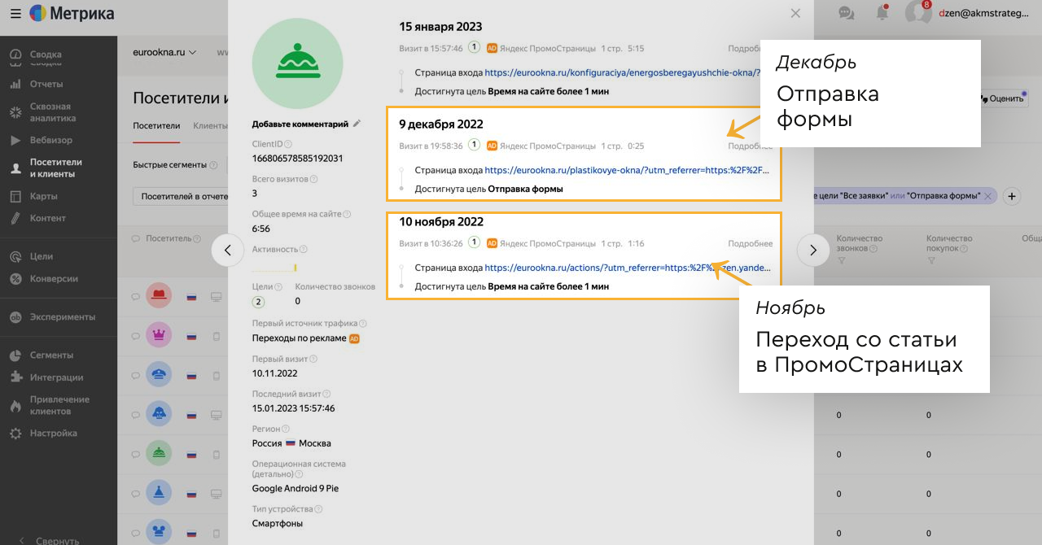Edit comment with pencil icon
Image resolution: width=1042 pixels, height=545 pixels.
357,124
